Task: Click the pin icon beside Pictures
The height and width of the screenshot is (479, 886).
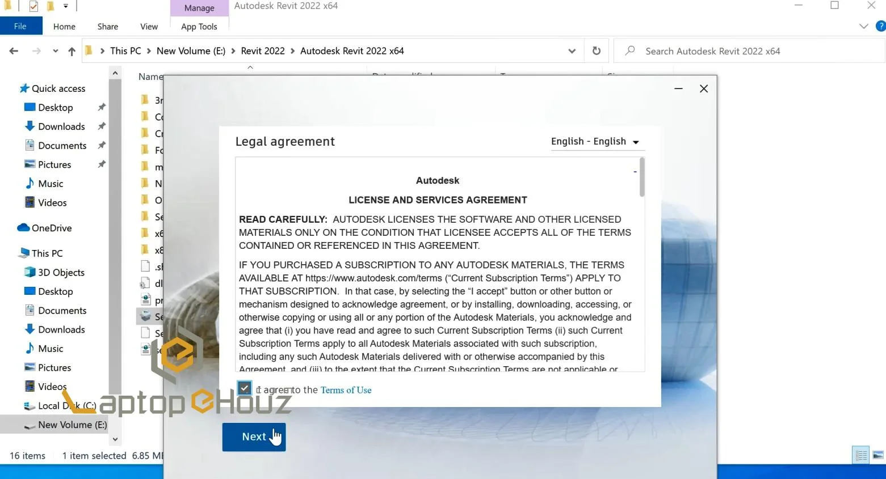Action: (x=102, y=164)
